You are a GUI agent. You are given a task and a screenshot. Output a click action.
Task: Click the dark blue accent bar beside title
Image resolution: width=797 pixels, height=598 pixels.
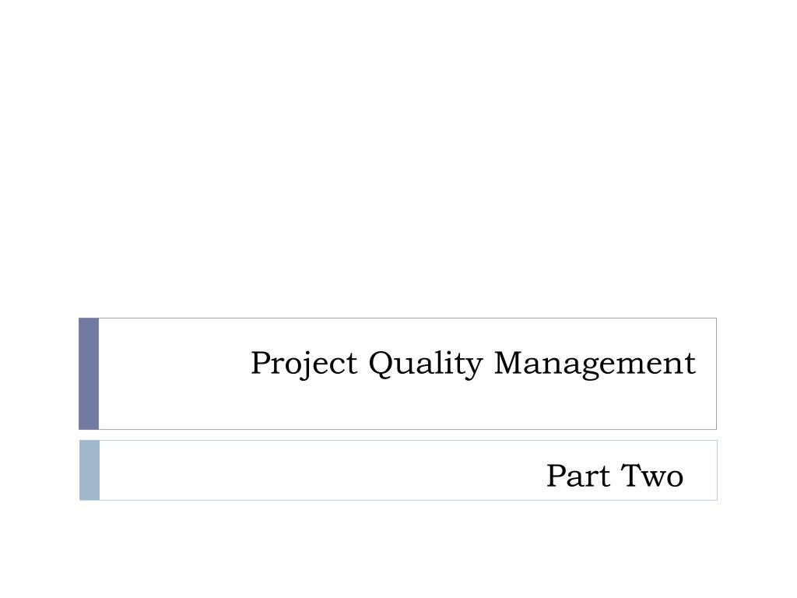tap(89, 374)
